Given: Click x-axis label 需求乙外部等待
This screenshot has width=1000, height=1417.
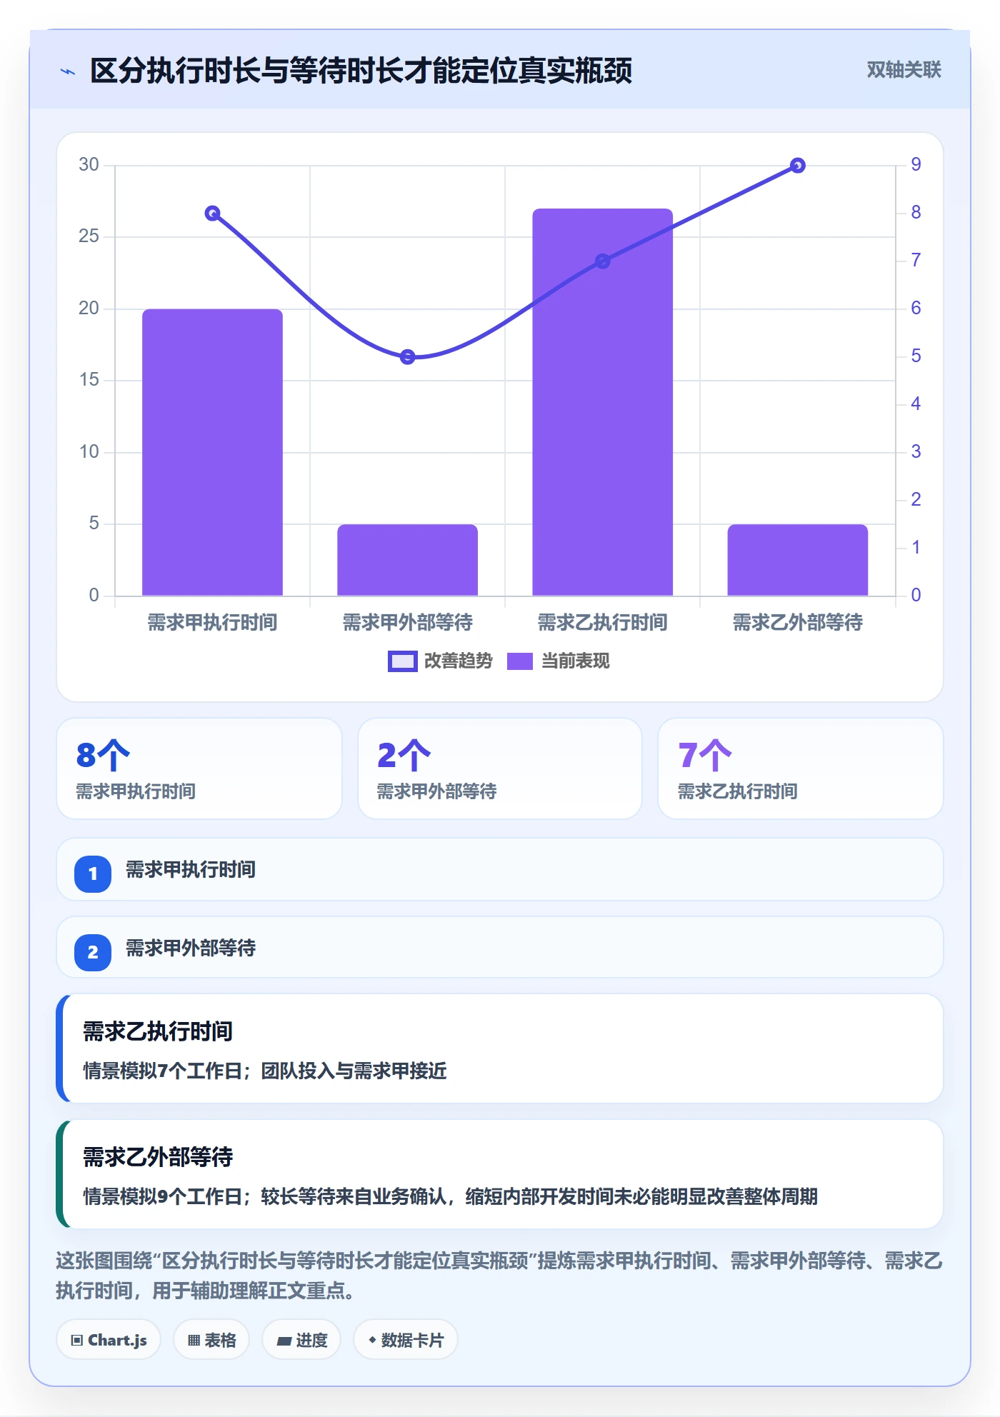Looking at the screenshot, I should click(798, 623).
